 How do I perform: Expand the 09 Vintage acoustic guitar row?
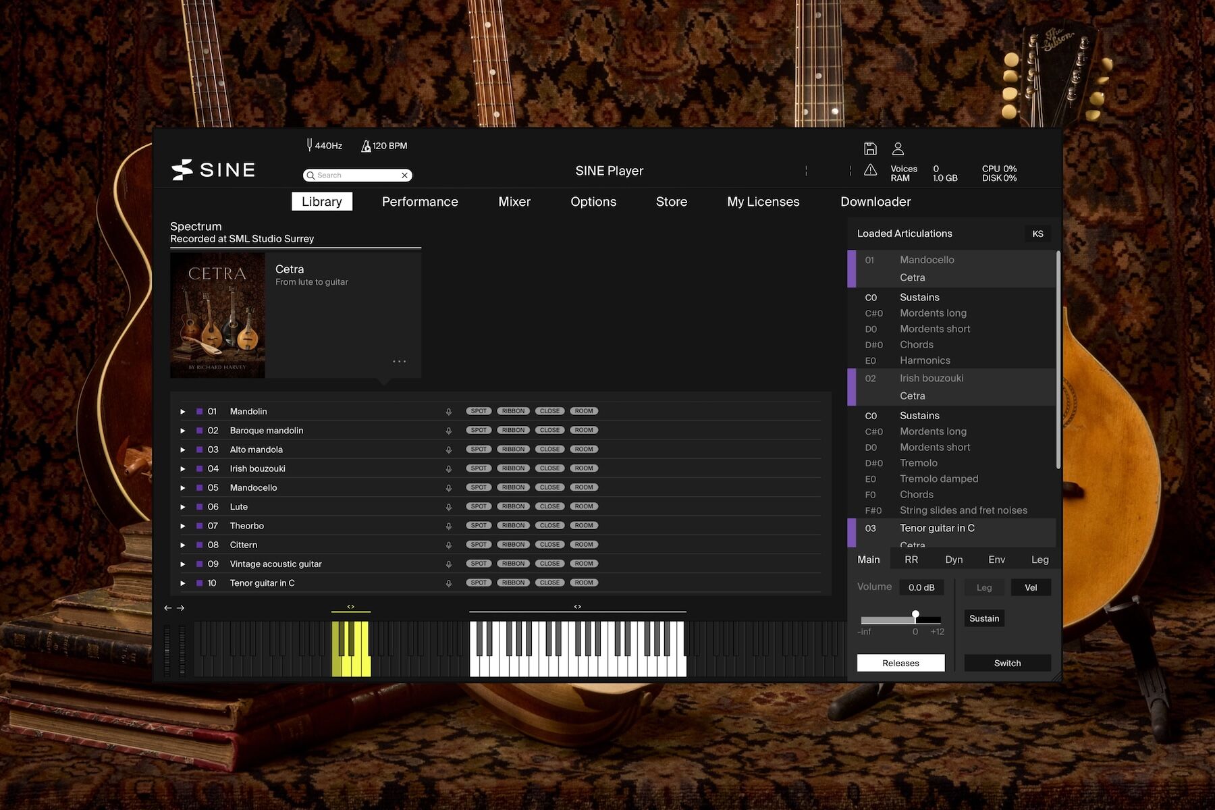coord(182,564)
